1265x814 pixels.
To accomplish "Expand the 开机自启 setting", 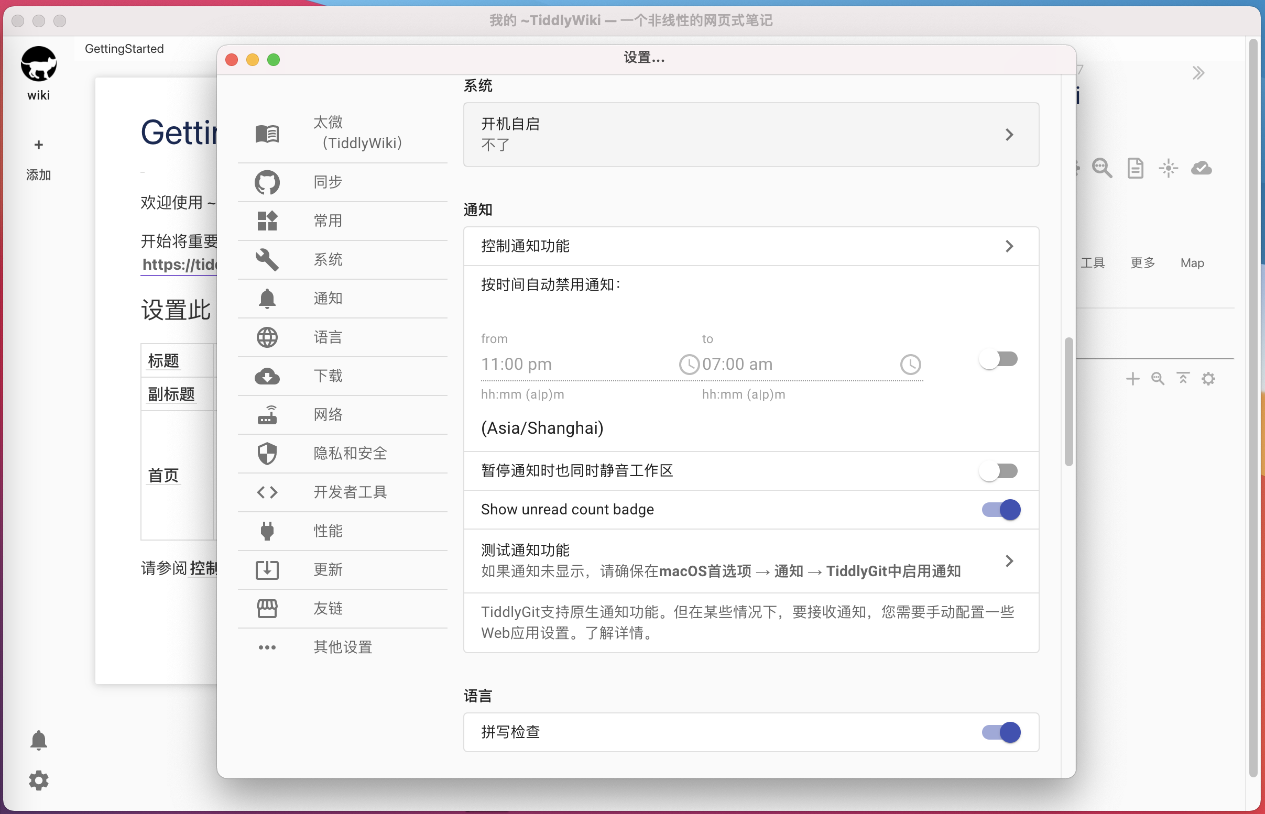I will coord(1010,135).
